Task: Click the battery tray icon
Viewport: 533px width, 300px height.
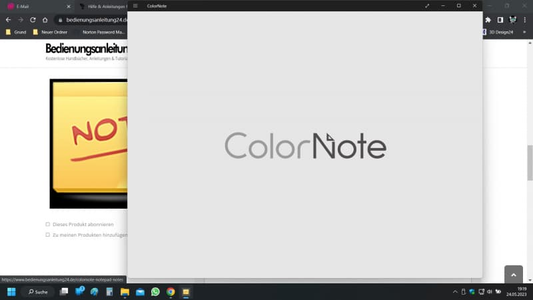Action: point(498,292)
